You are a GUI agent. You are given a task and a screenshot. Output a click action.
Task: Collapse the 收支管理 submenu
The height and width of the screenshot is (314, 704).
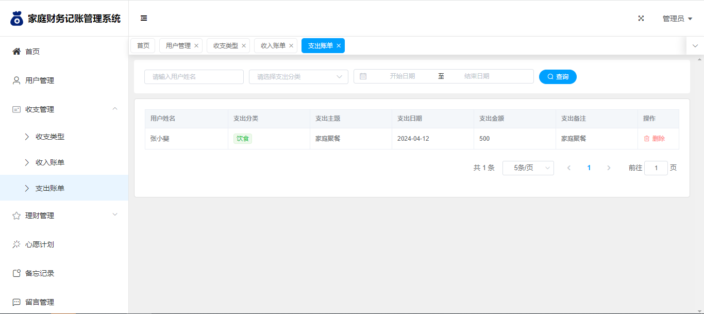(x=115, y=109)
